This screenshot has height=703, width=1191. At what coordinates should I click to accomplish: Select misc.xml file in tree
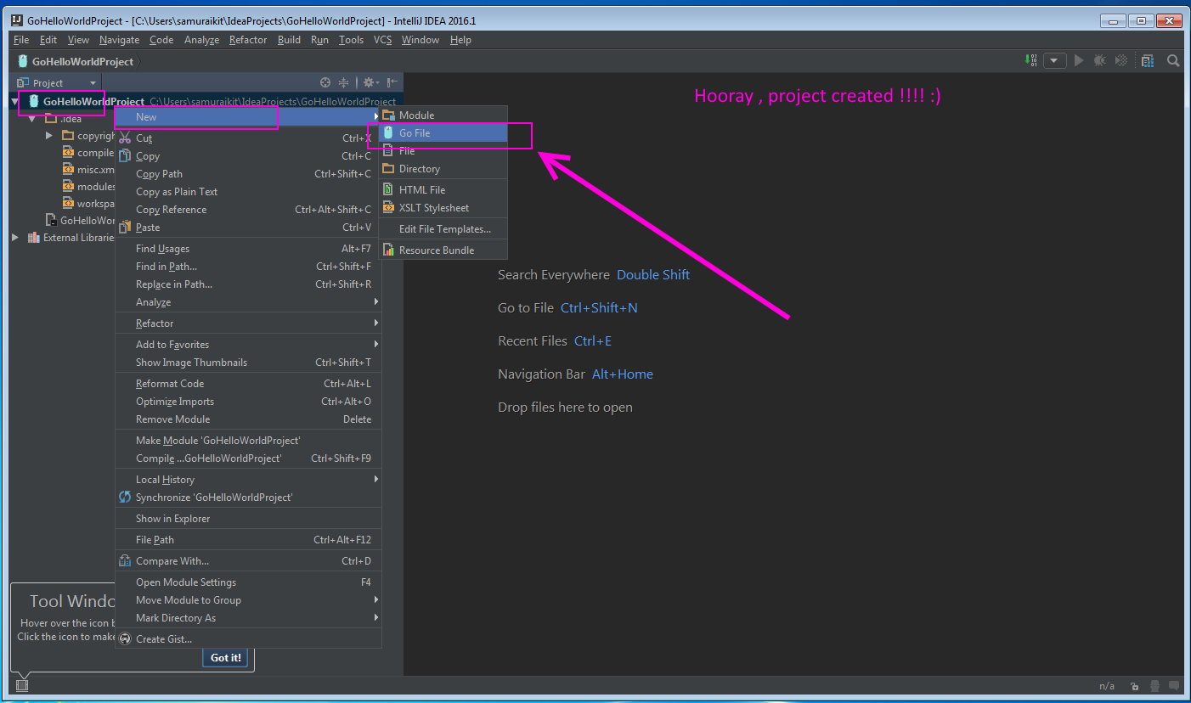coord(88,170)
